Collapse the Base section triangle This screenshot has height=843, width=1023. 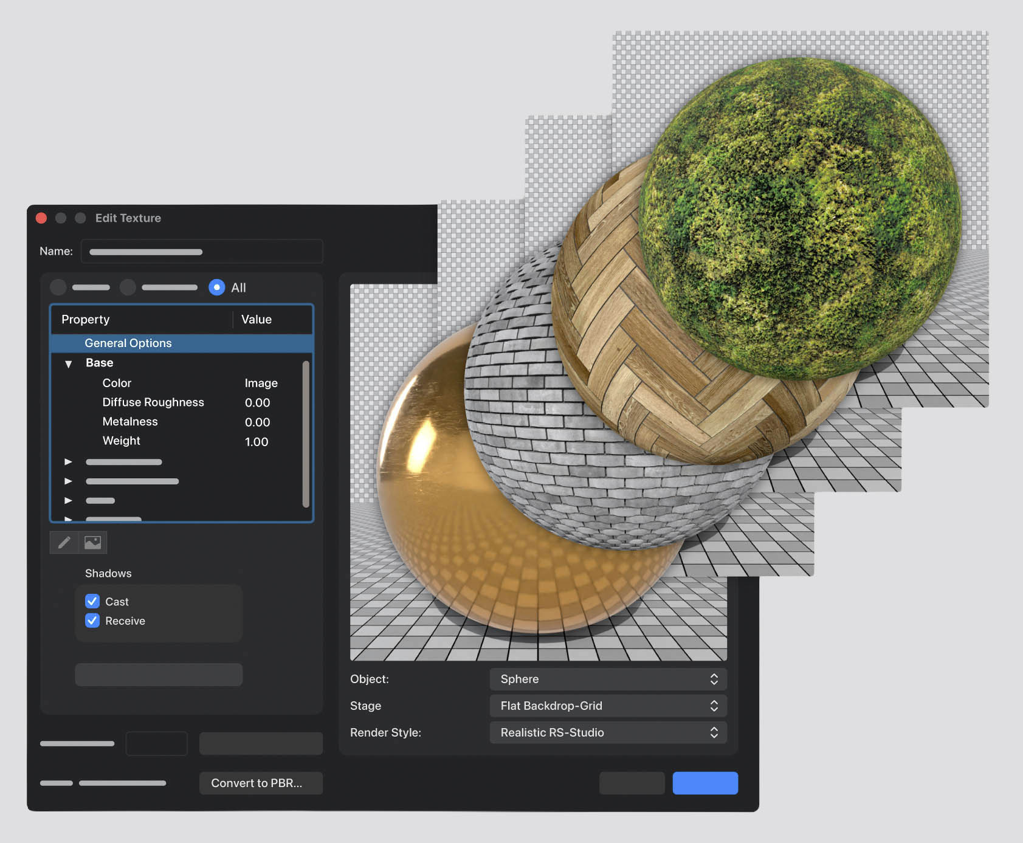pos(69,363)
